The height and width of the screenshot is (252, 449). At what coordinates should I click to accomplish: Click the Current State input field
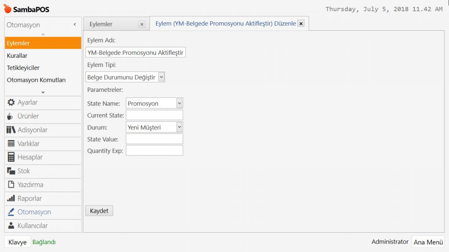pos(154,115)
